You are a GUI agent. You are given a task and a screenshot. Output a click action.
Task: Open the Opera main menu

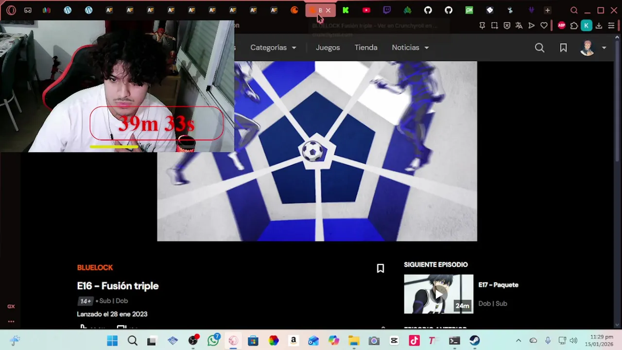[x=11, y=10]
